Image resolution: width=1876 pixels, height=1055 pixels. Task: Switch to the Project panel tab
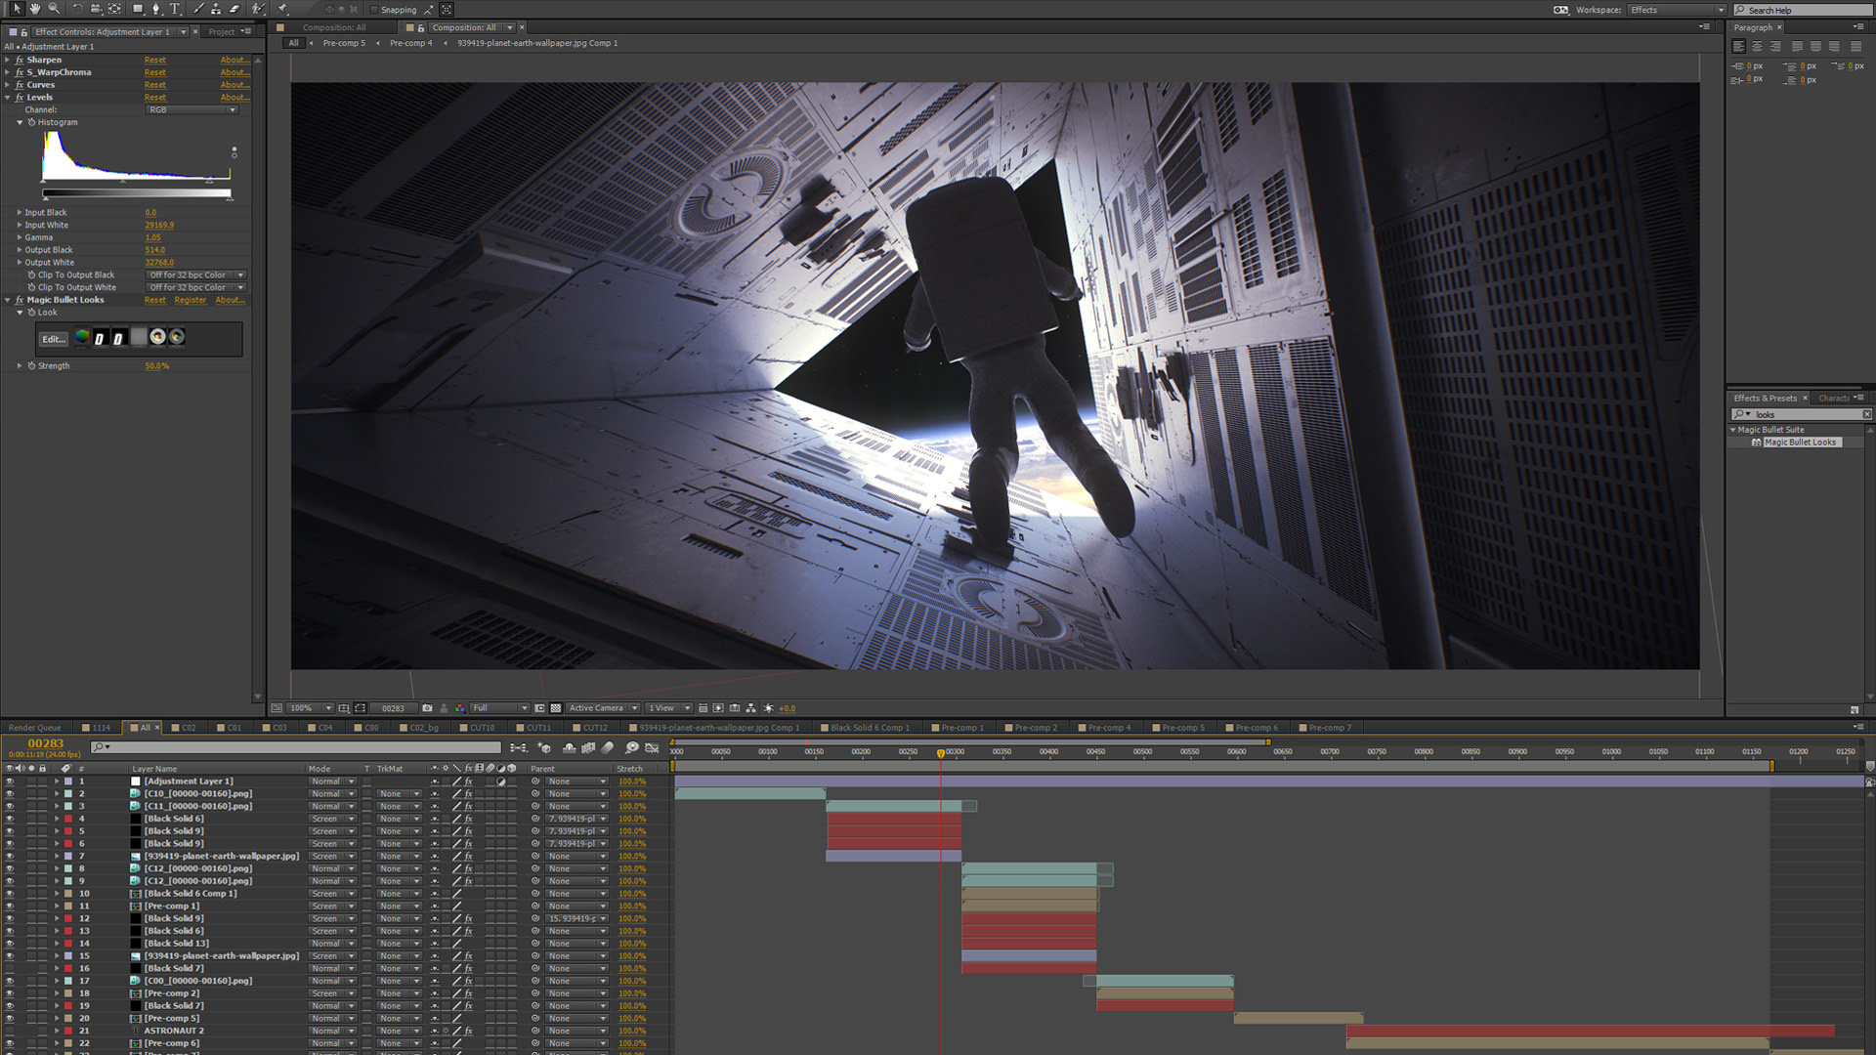(x=222, y=32)
